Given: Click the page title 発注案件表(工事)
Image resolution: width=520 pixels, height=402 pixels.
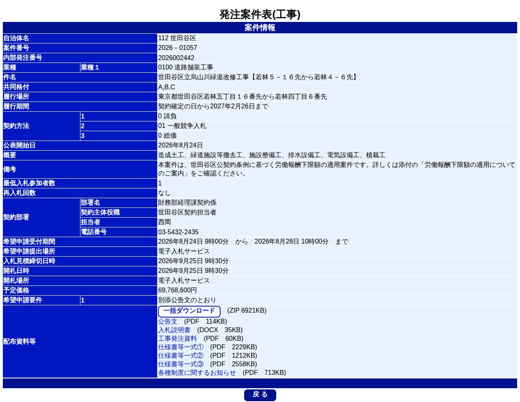Looking at the screenshot, I should [260, 14].
